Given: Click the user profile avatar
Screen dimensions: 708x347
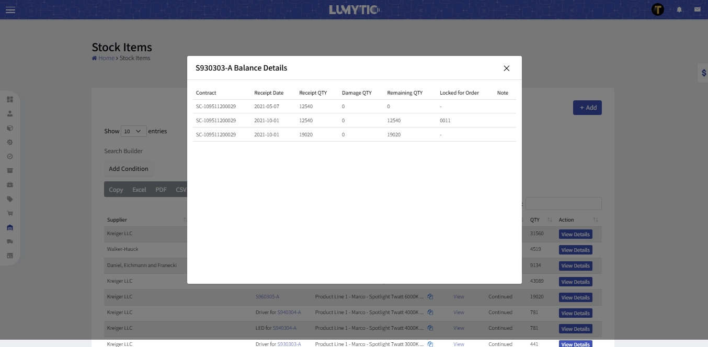Looking at the screenshot, I should (x=657, y=9).
